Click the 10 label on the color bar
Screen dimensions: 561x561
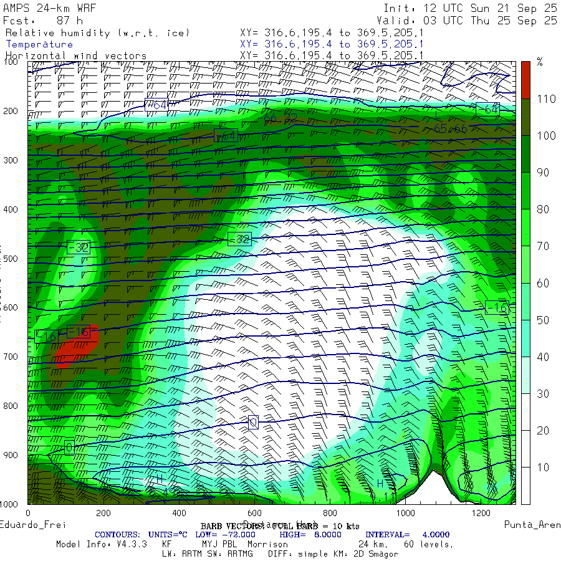click(543, 467)
